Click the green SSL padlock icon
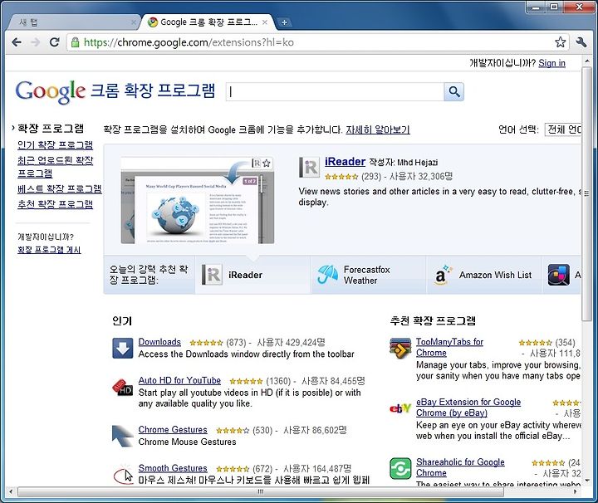 pyautogui.click(x=75, y=42)
